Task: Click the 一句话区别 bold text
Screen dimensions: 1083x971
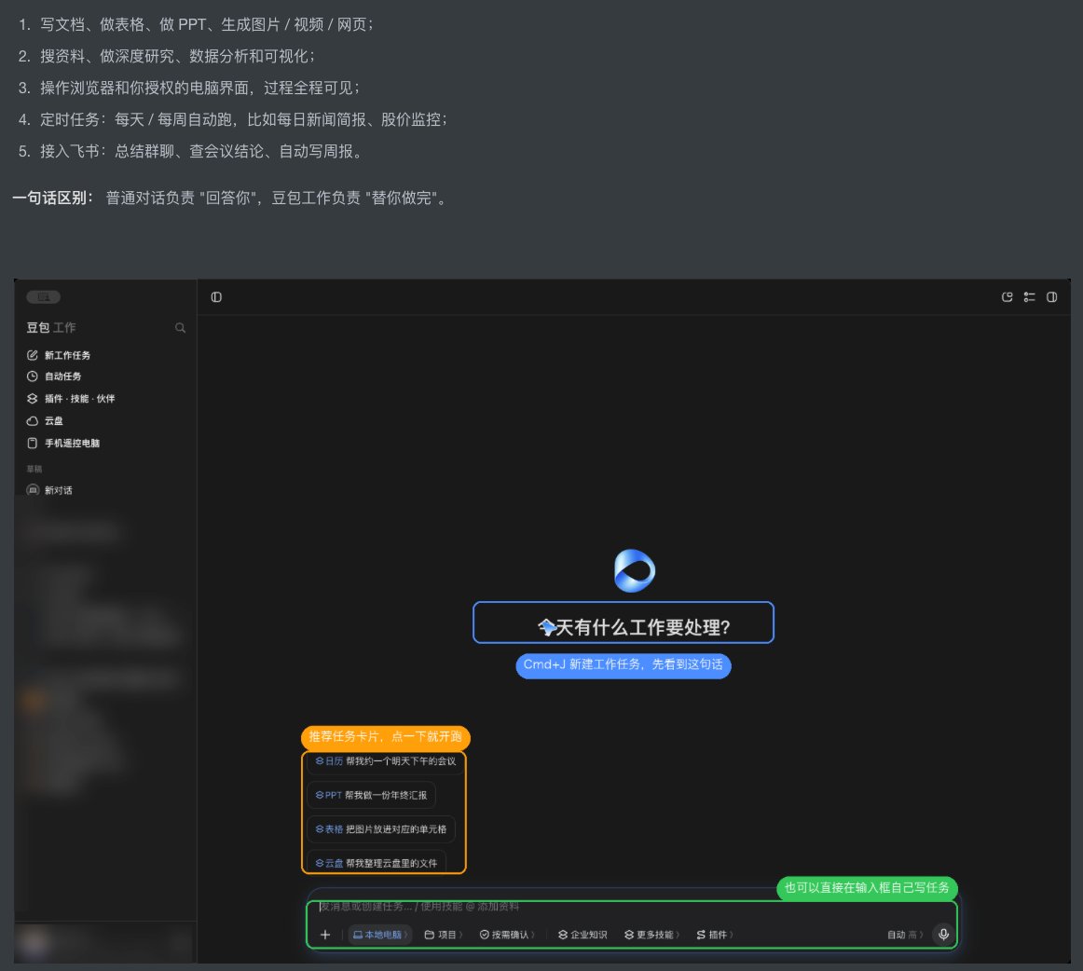Action: (x=52, y=198)
